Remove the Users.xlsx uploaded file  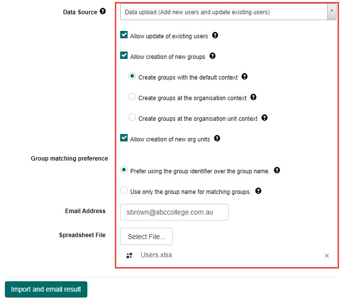tap(327, 256)
